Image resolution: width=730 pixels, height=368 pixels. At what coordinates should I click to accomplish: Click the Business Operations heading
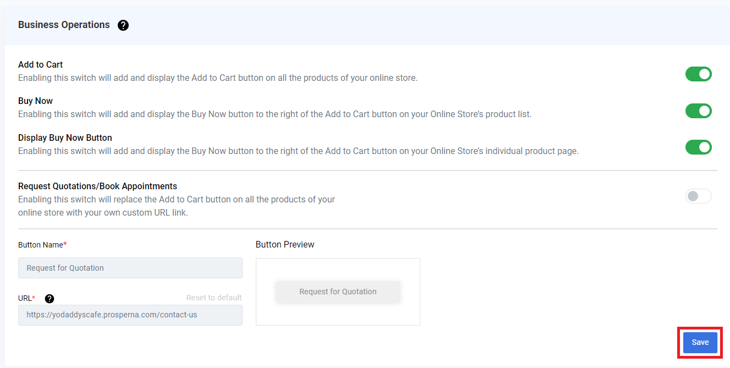(x=64, y=25)
